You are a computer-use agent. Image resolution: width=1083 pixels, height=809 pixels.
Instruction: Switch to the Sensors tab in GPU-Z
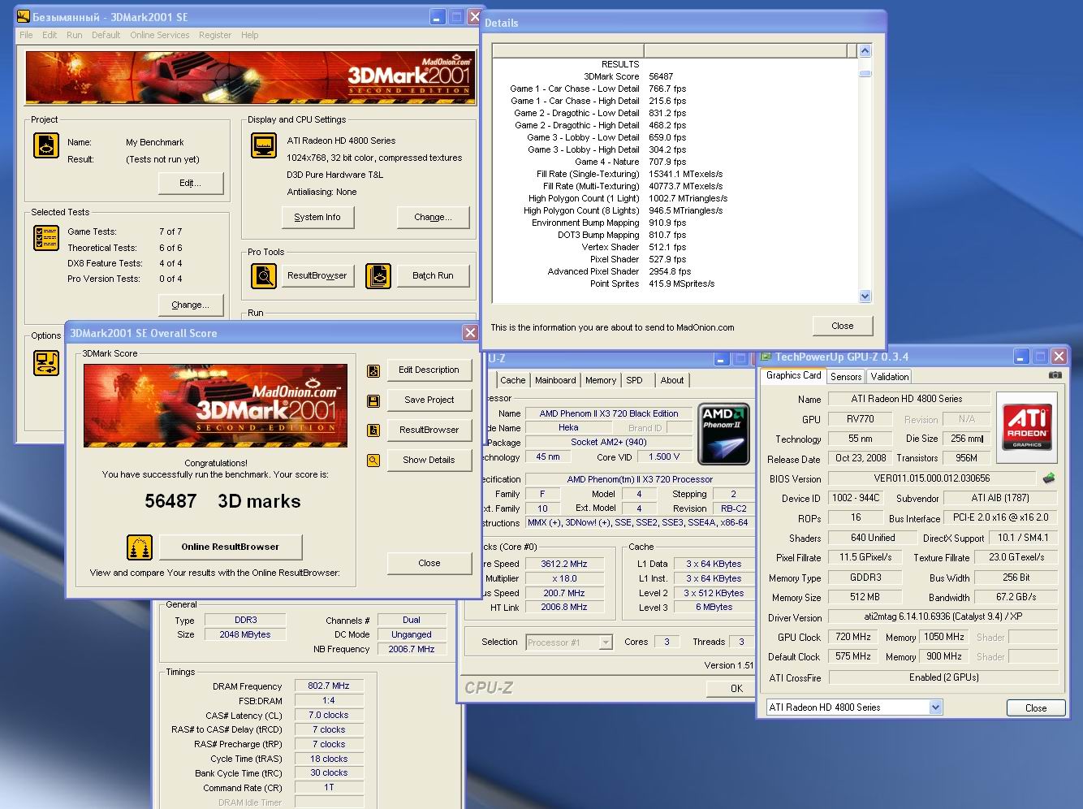coord(846,377)
